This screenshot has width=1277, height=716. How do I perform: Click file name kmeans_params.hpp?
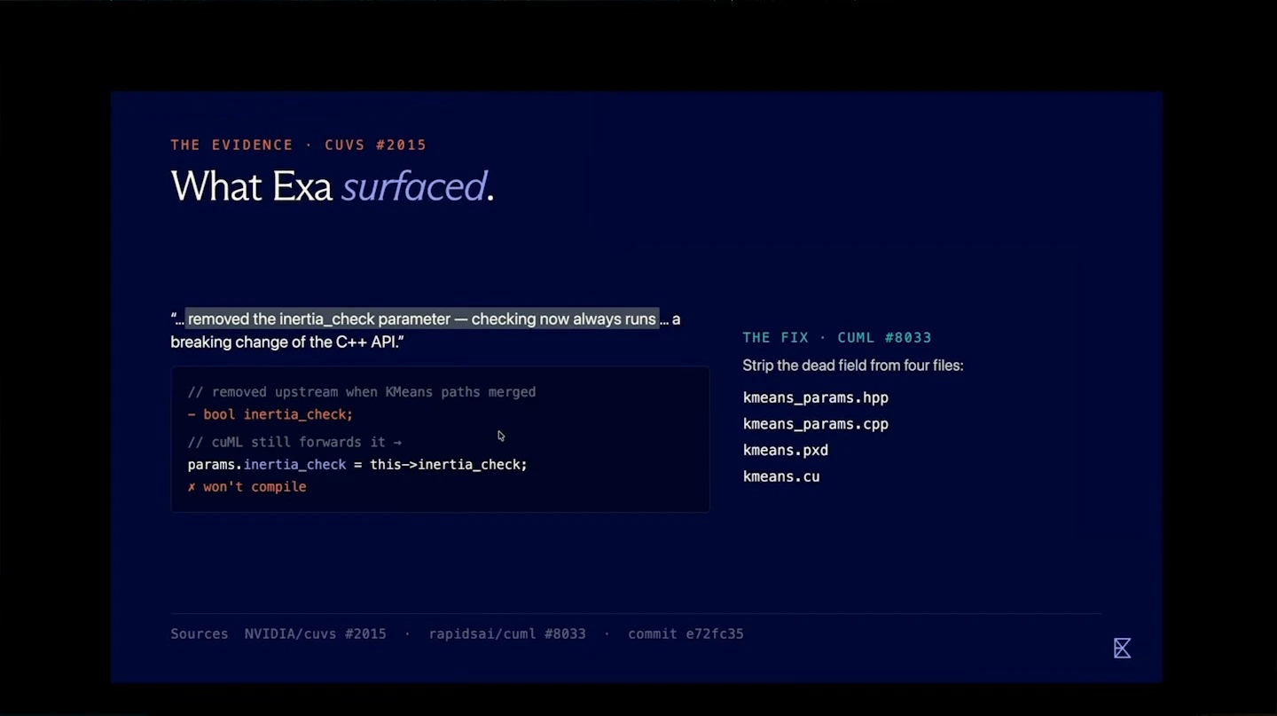[x=816, y=397]
